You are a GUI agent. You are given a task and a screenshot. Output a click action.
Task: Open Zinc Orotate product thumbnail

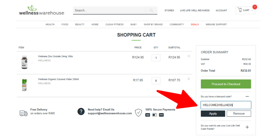tap(25, 62)
